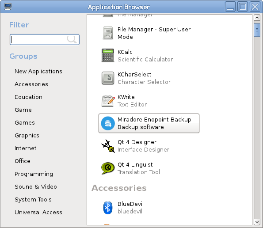Click the File Manager Super User Mode icon

tap(108, 33)
